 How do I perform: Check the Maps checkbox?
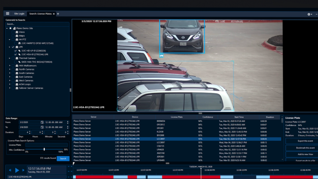click(x=13, y=36)
